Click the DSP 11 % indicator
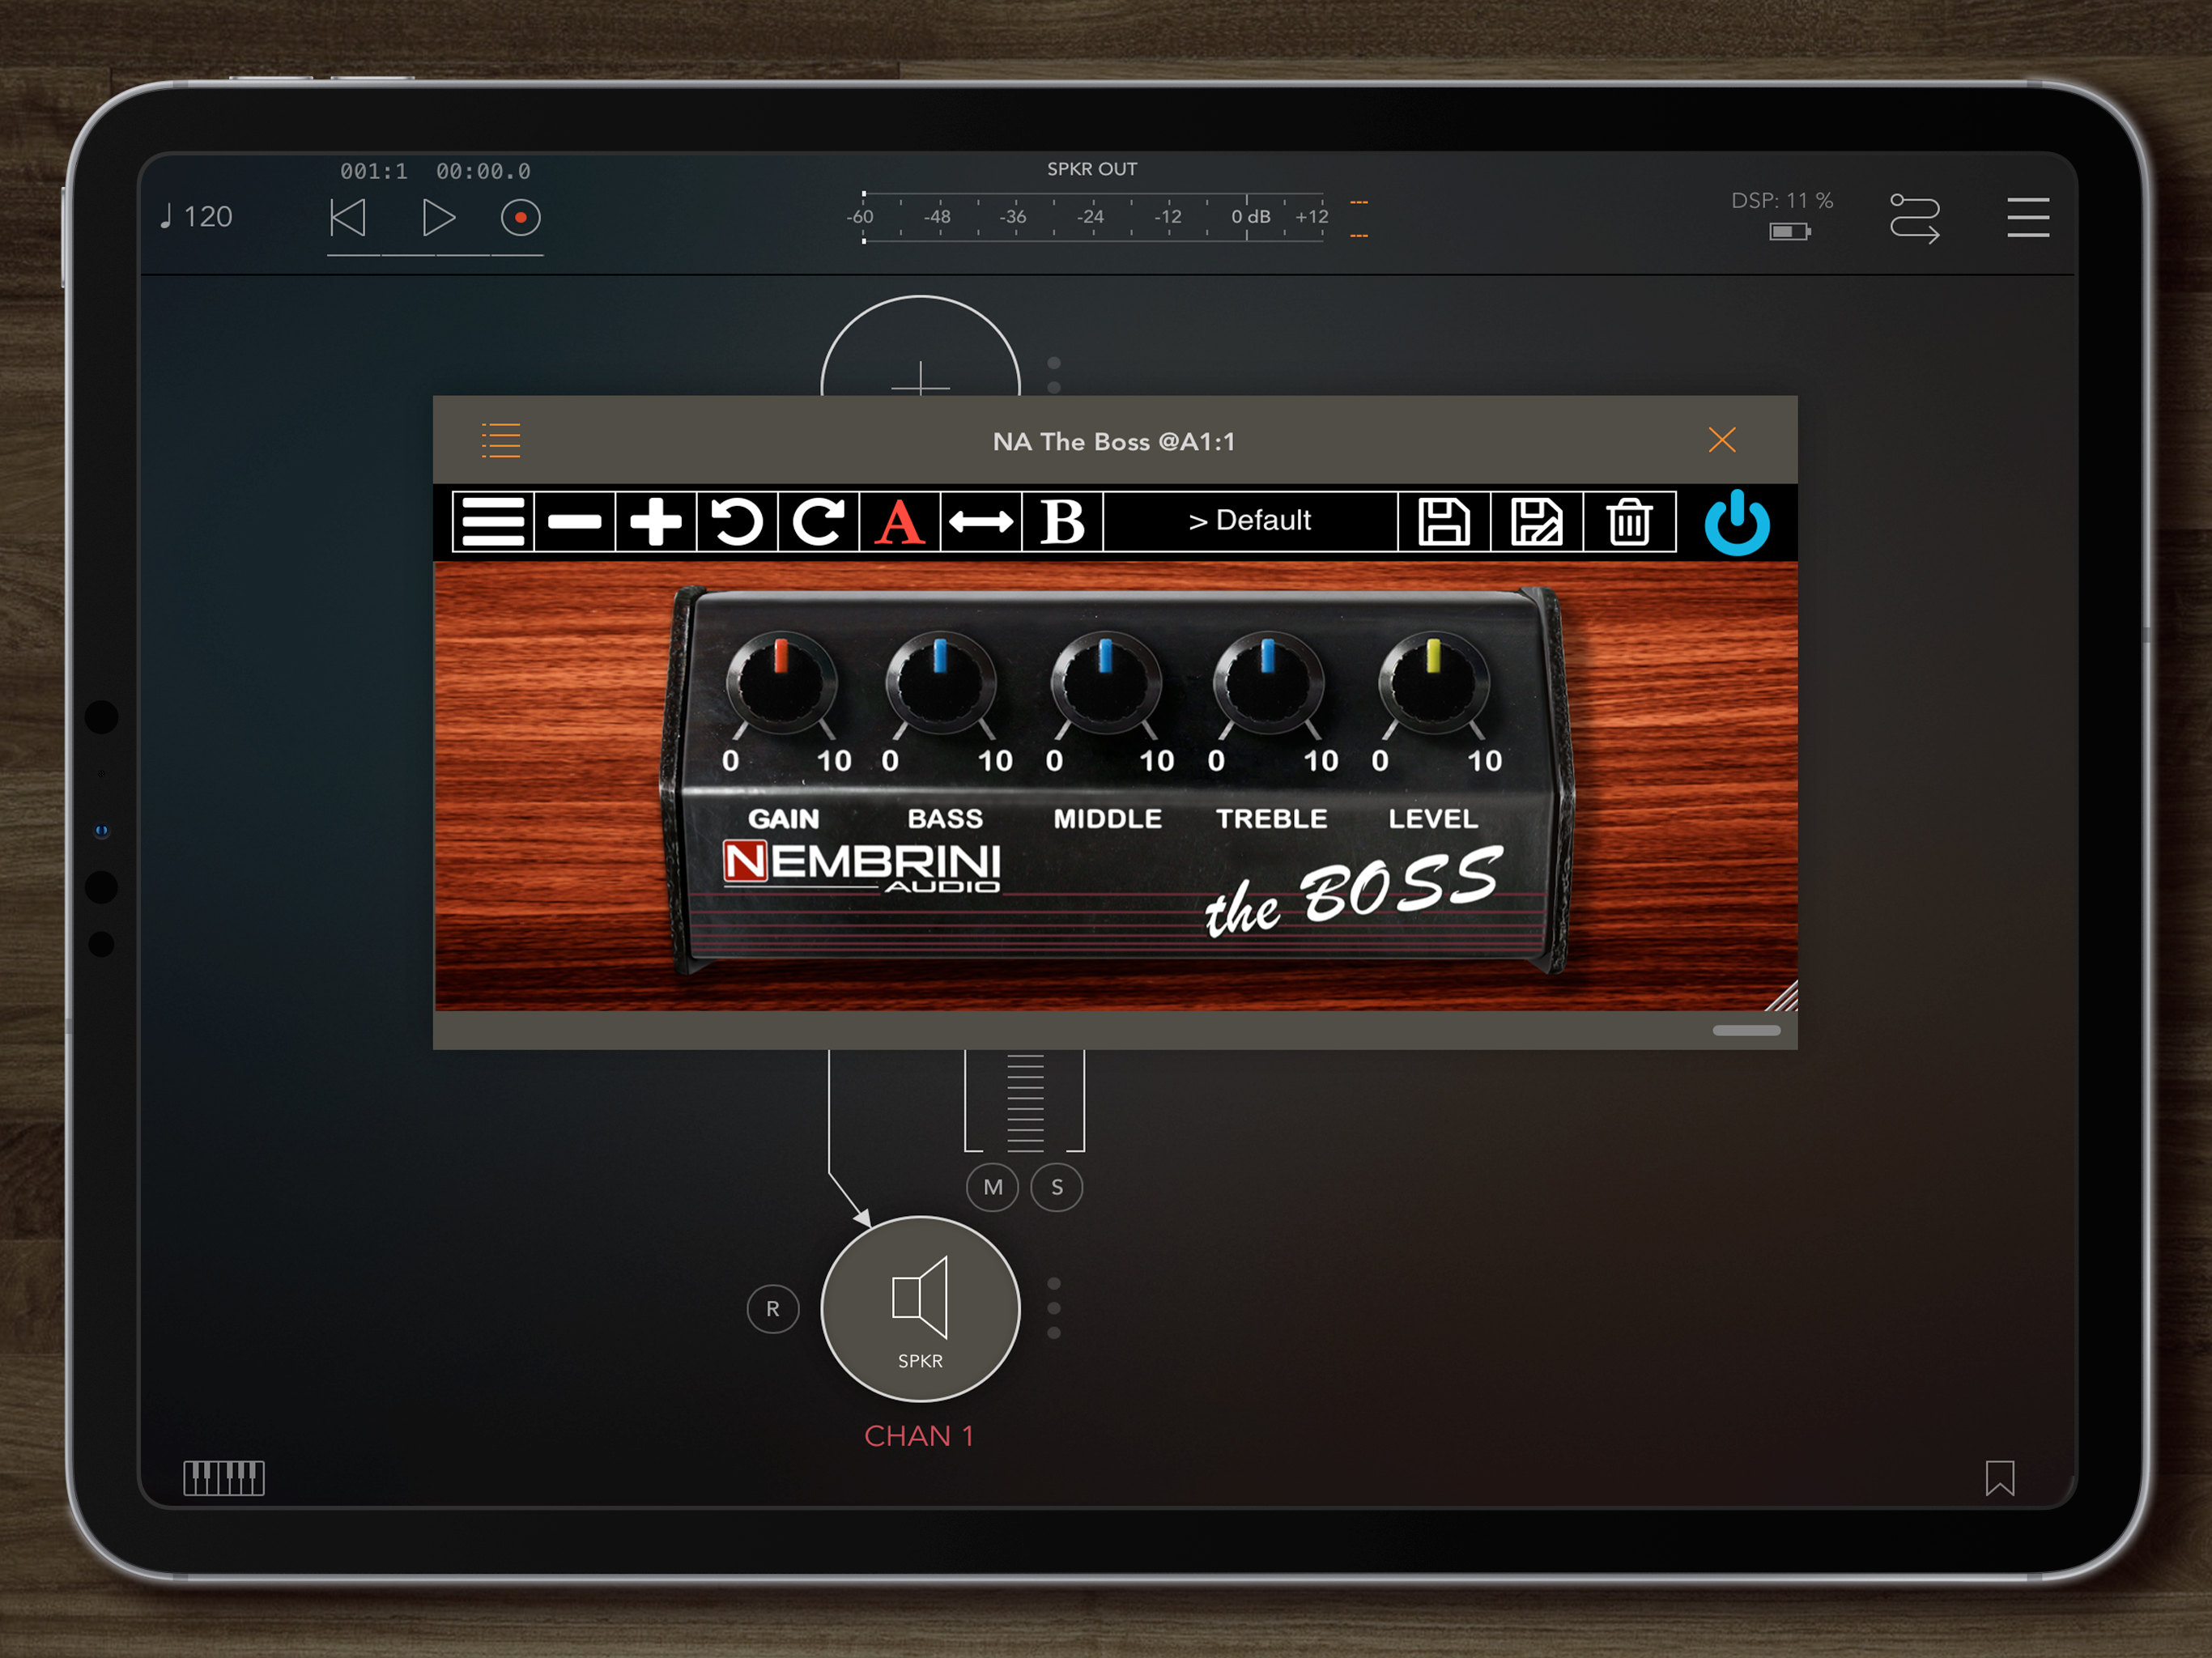The height and width of the screenshot is (1658, 2212). pos(1782,200)
